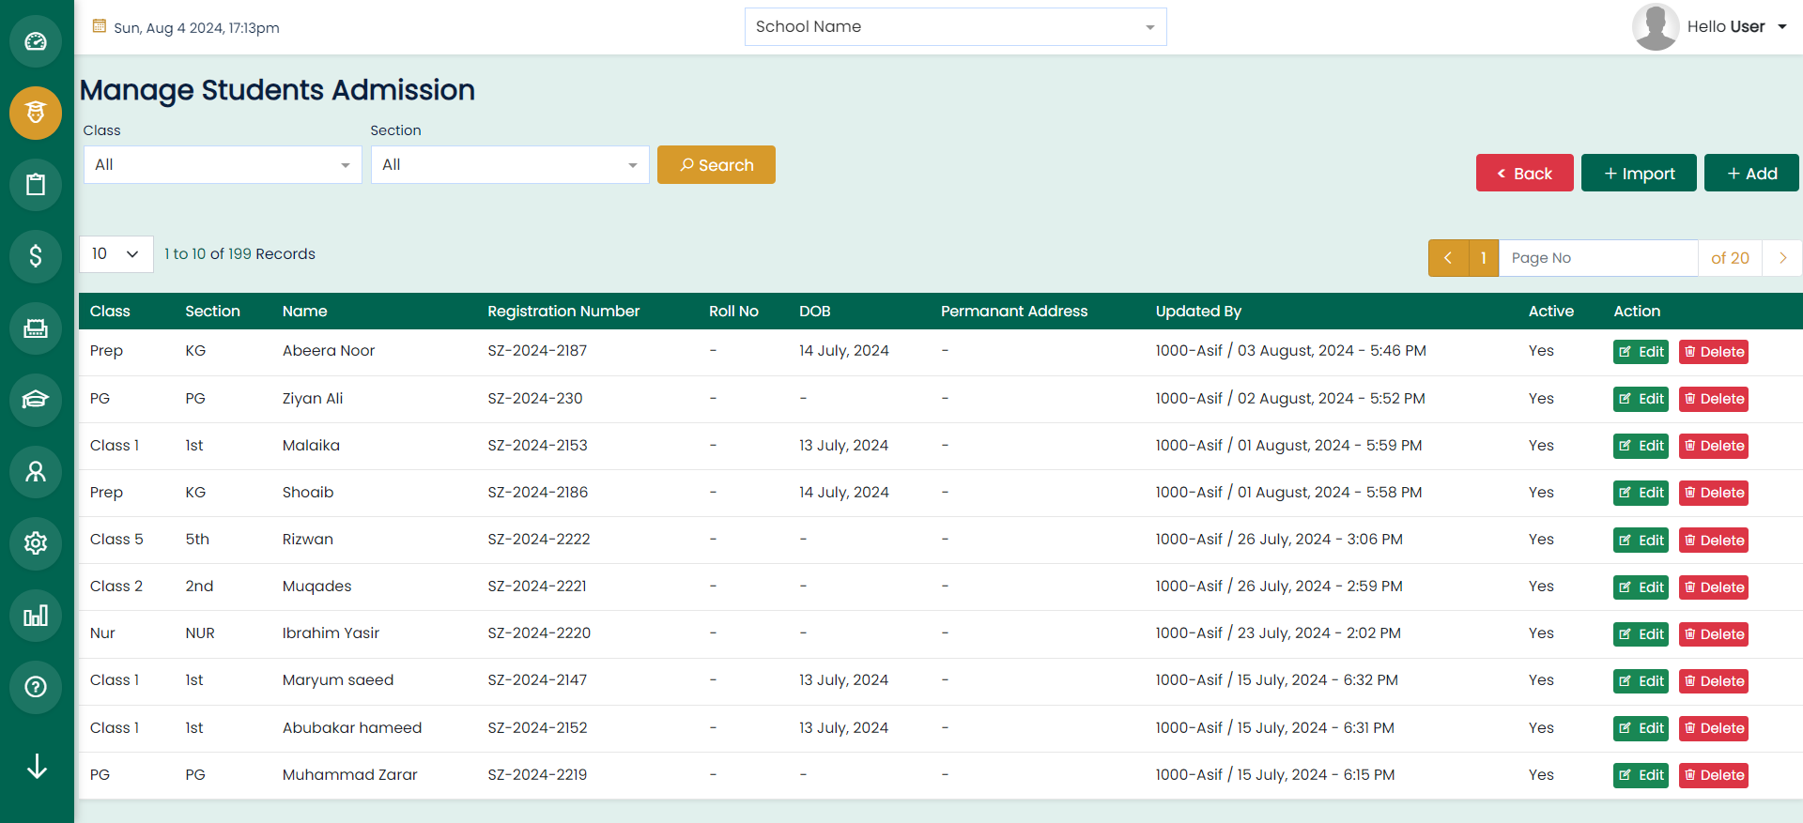Click the user avatar picture
1803x823 pixels.
(1656, 26)
